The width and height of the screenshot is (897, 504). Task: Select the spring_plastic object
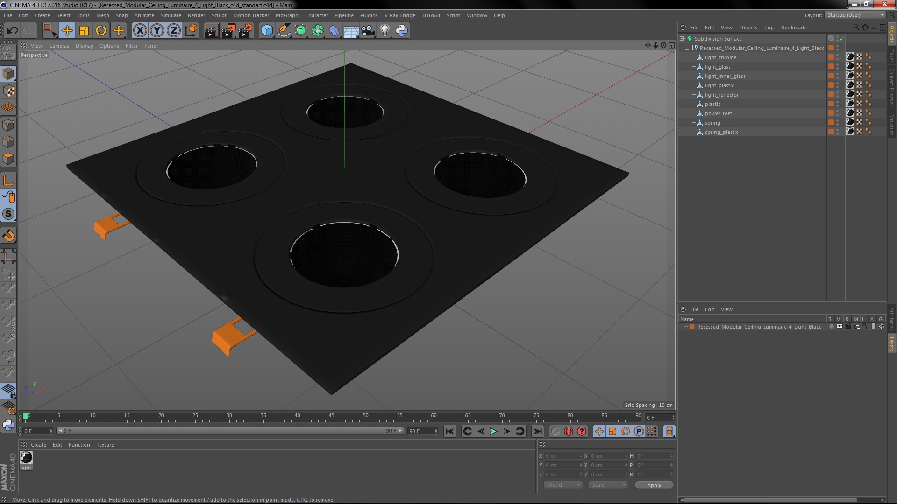point(721,132)
